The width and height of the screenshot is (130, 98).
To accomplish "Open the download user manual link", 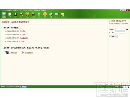I will point(13,53).
